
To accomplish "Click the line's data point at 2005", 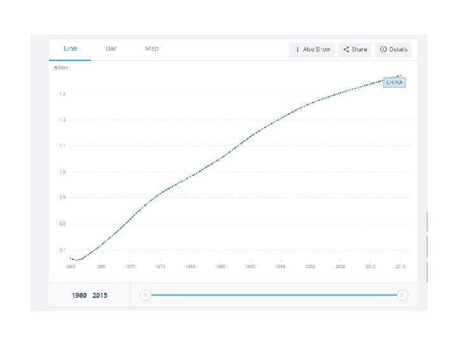I will pyautogui.click(x=340, y=93).
